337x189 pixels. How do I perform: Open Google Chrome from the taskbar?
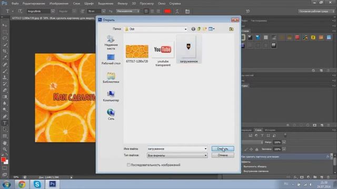point(22,184)
